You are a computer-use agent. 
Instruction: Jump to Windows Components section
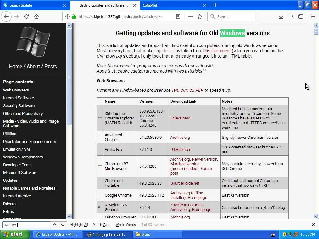(x=23, y=157)
